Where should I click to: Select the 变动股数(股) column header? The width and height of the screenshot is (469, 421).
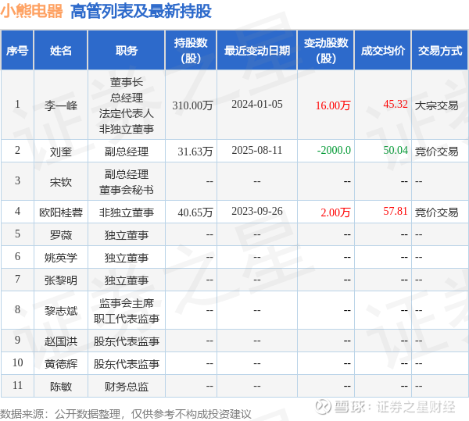[326, 50]
